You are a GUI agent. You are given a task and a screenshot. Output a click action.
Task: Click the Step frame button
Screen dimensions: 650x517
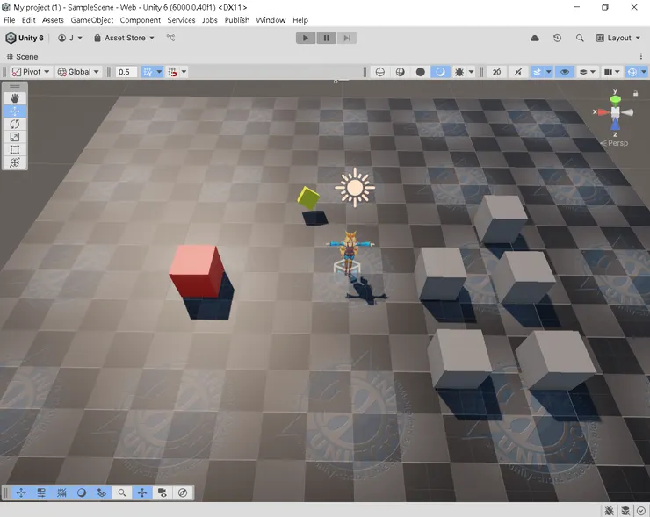click(347, 38)
